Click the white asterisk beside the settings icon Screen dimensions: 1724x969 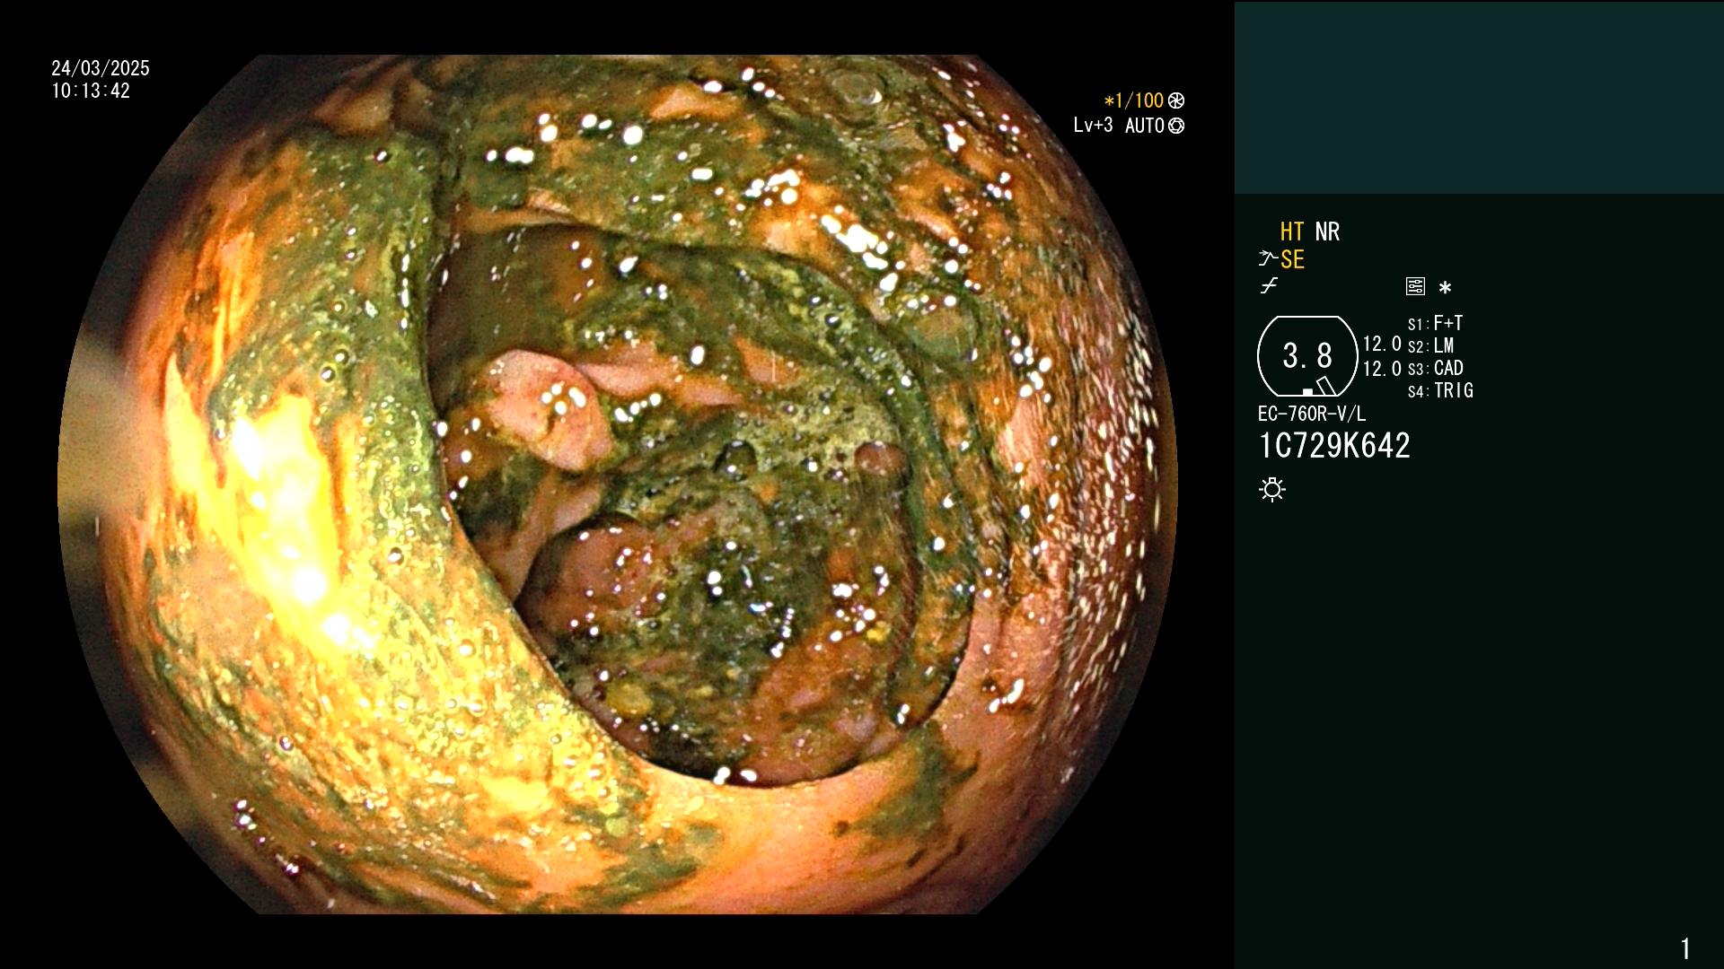[1445, 287]
